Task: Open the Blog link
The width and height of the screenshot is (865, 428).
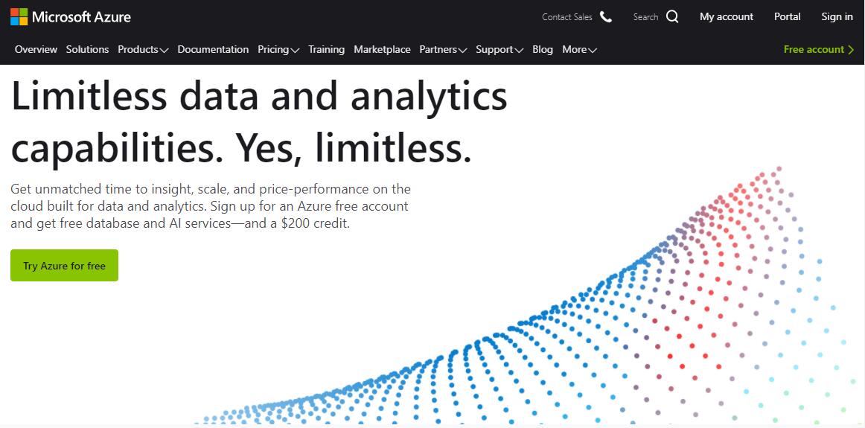Action: [x=542, y=50]
